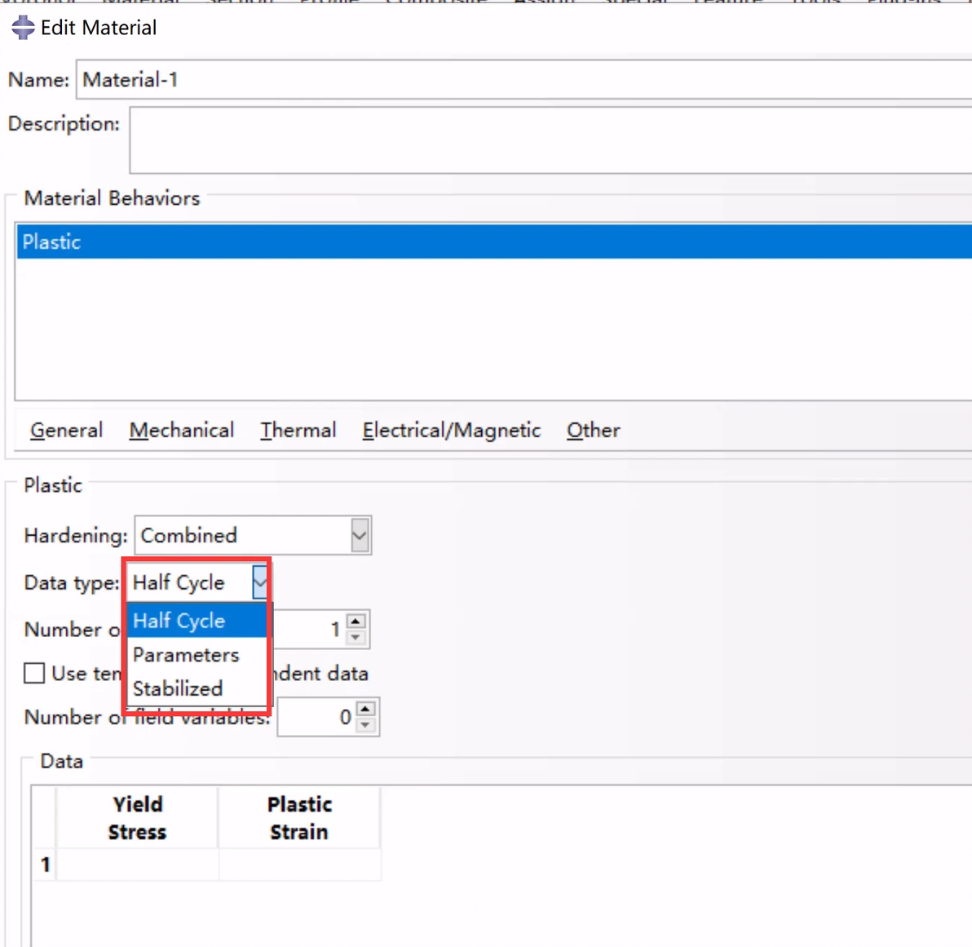
Task: Open the General menu
Action: tap(66, 430)
